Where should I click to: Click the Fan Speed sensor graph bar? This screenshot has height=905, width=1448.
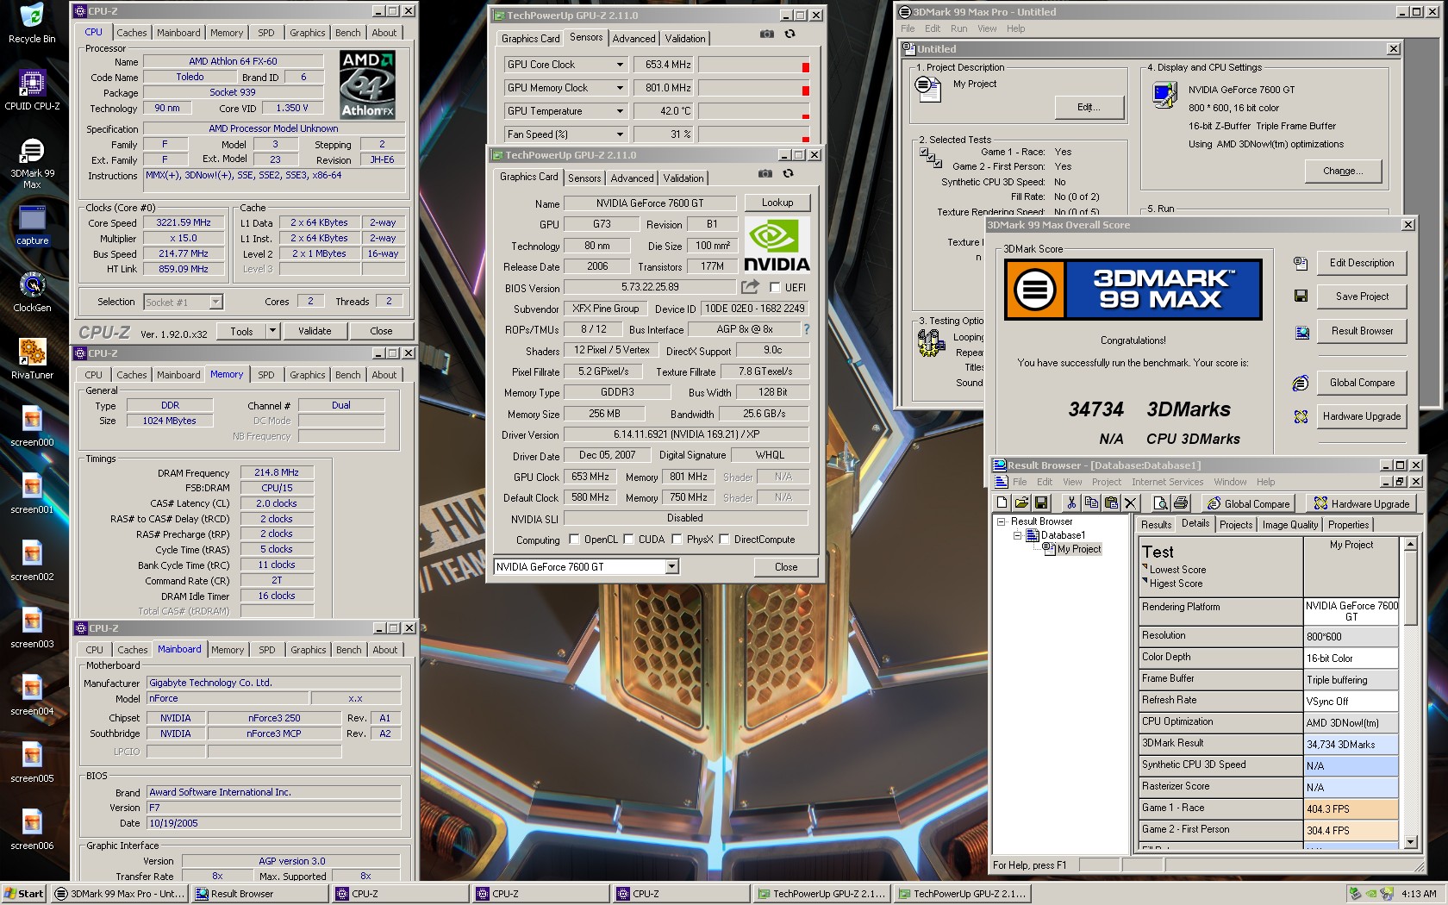tap(754, 134)
